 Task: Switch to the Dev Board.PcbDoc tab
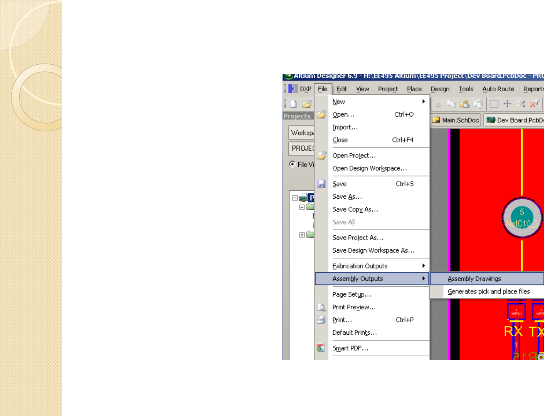[x=514, y=120]
